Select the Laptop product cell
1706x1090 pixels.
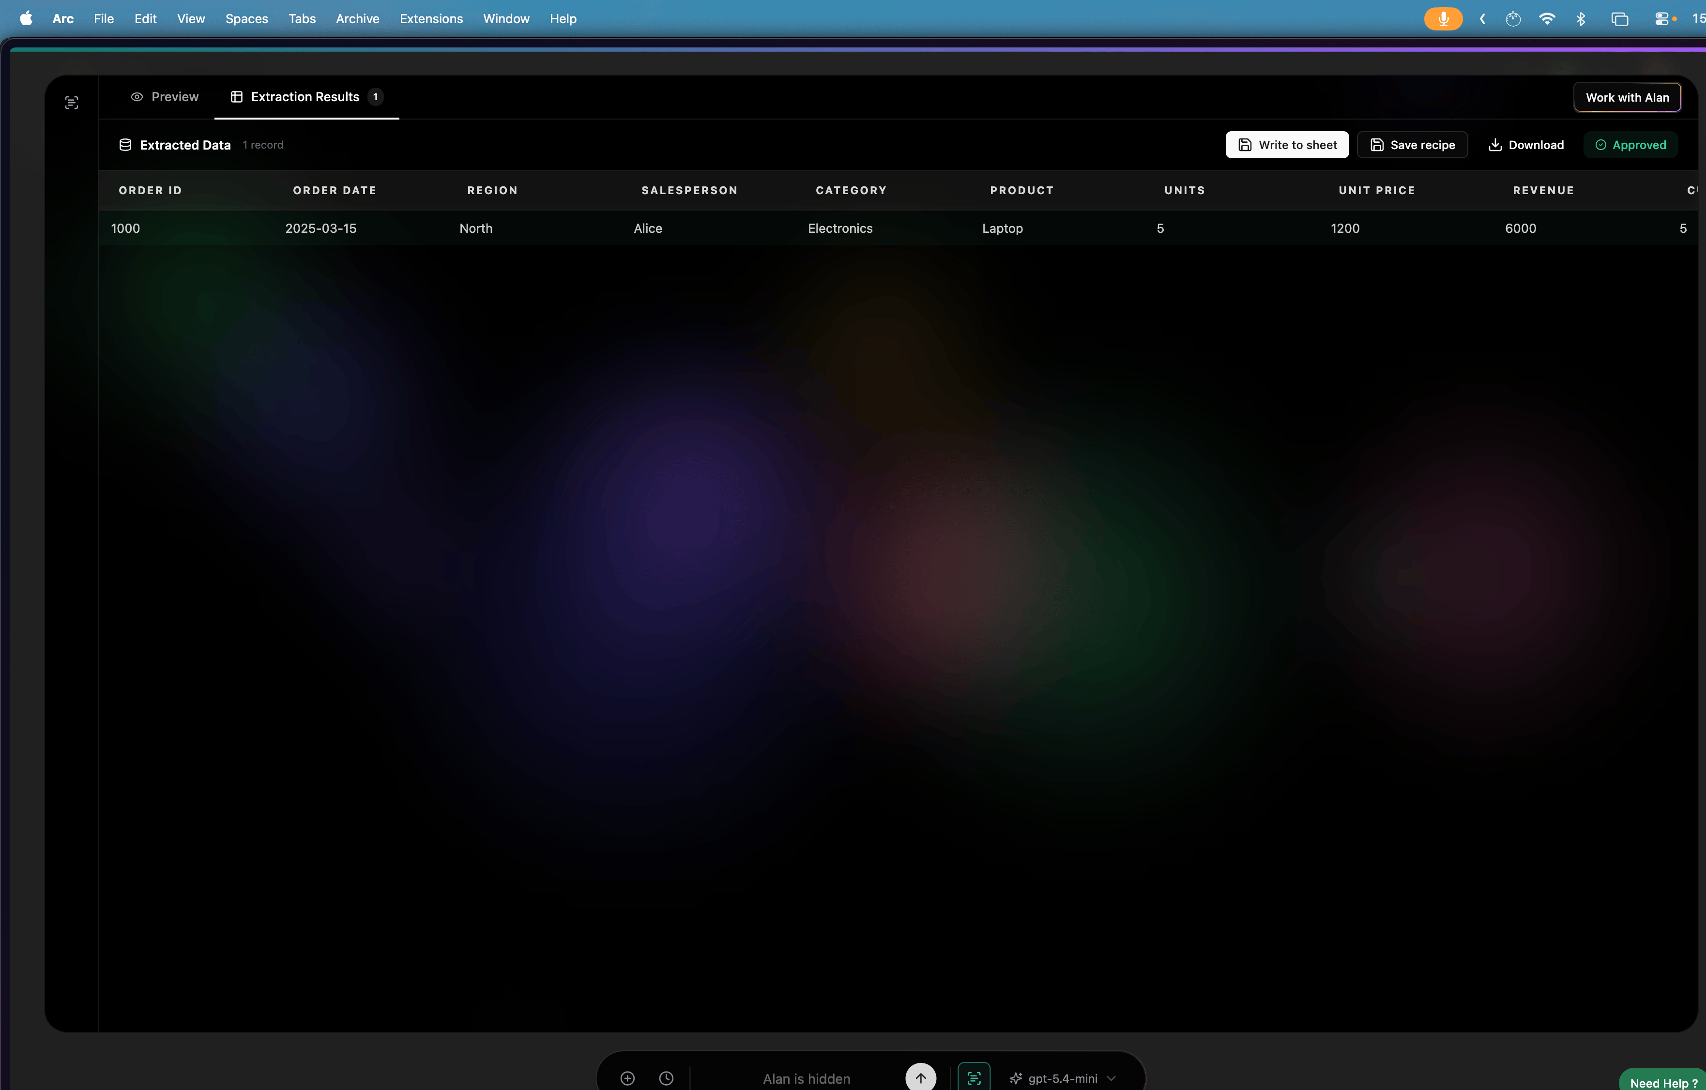tap(1003, 228)
